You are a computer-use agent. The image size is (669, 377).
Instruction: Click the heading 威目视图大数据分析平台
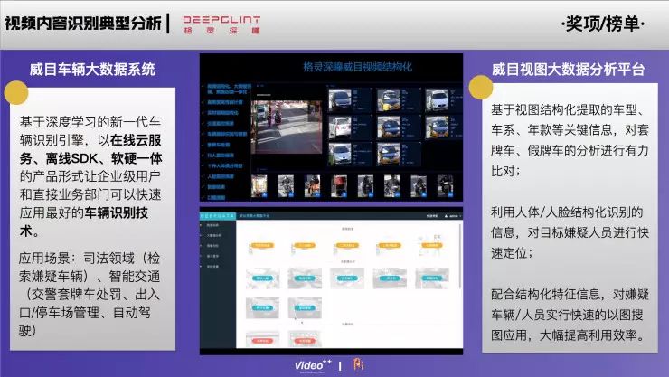[x=568, y=69]
